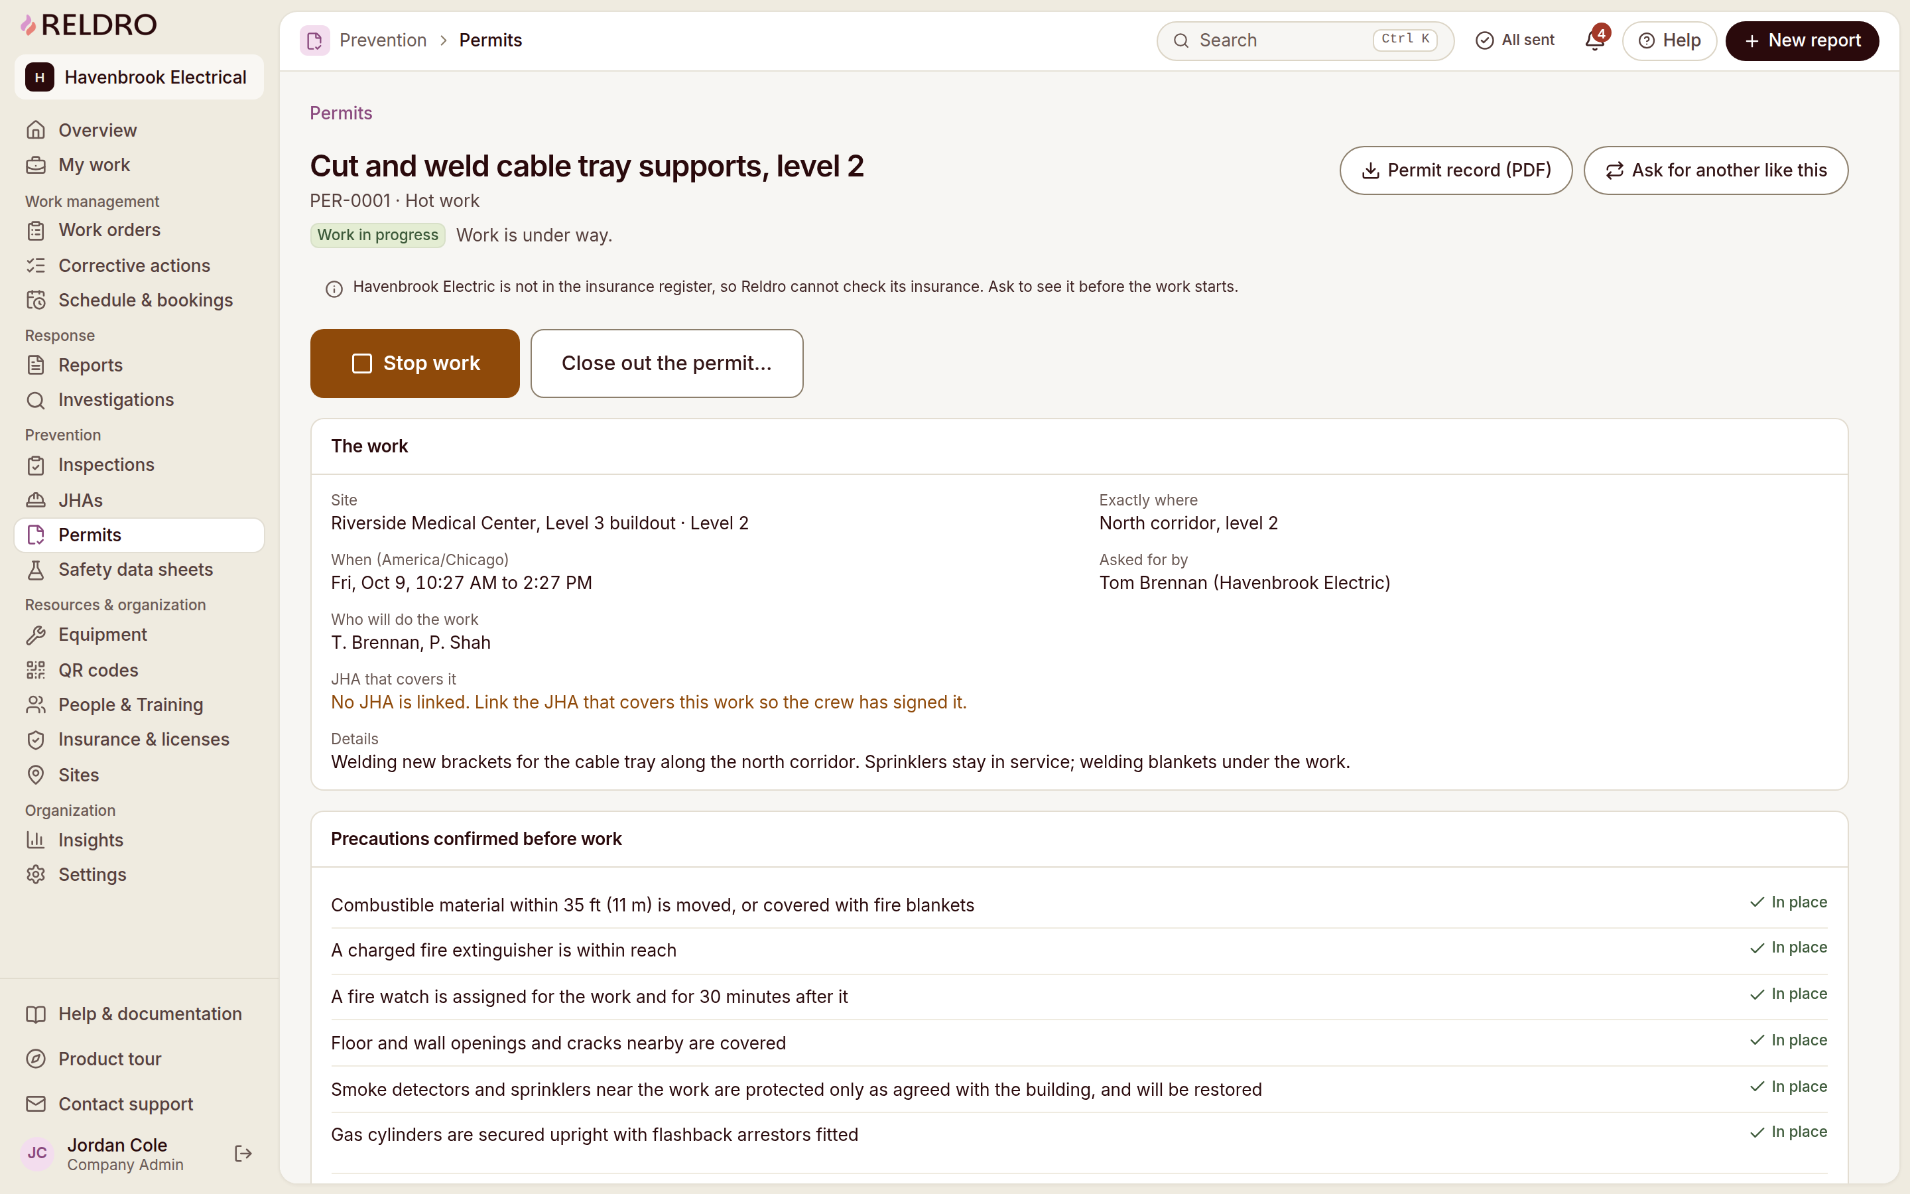The image size is (1910, 1194).
Task: Click the Work orders clipboard icon
Action: [36, 231]
